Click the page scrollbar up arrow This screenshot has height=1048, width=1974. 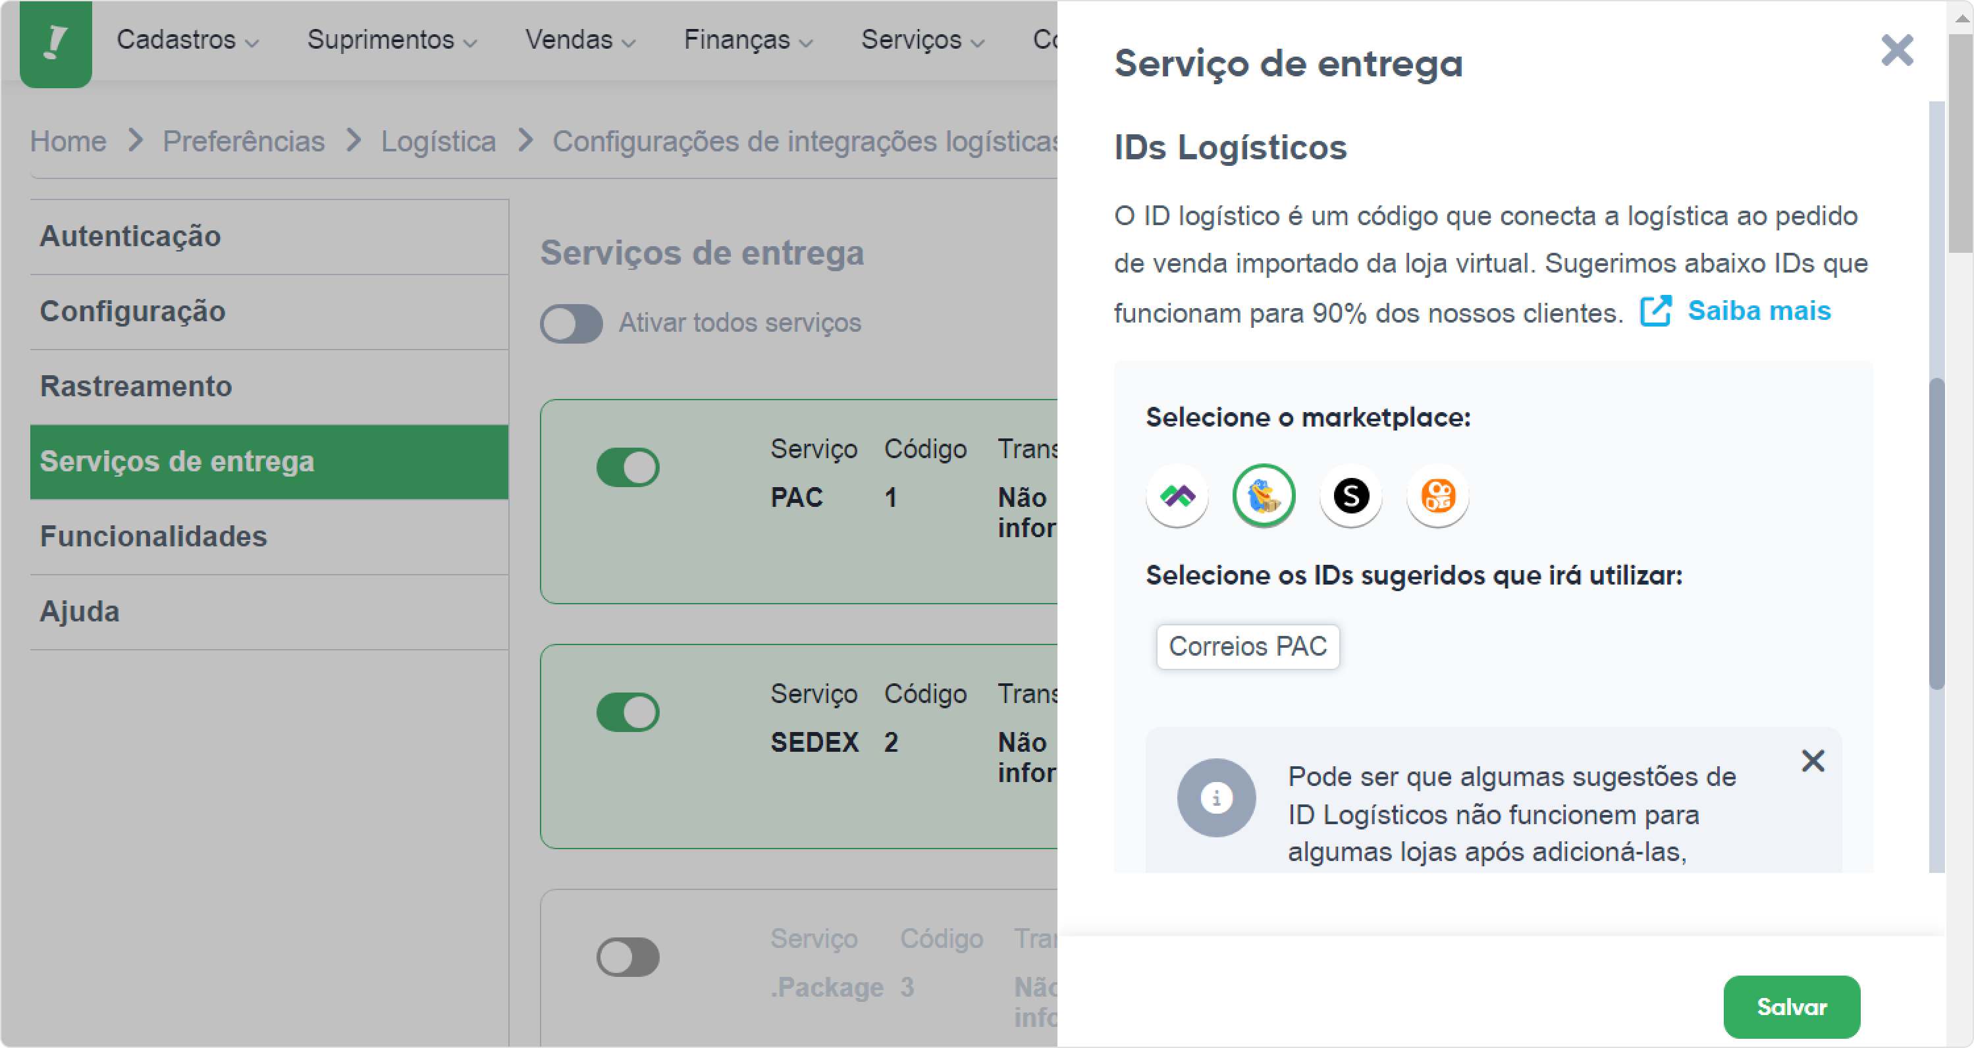coord(1961,18)
